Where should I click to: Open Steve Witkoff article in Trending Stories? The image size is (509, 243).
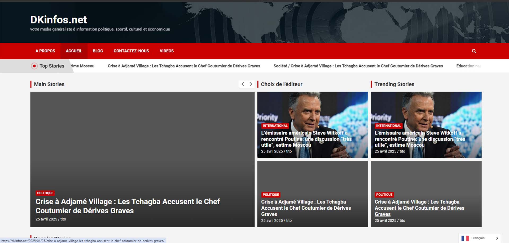[420, 139]
